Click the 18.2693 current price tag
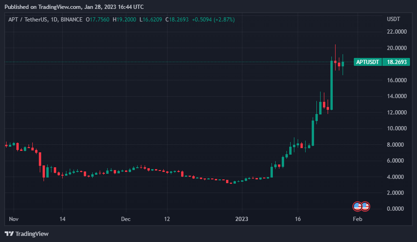Screen dimensions: 417x242 [396, 62]
